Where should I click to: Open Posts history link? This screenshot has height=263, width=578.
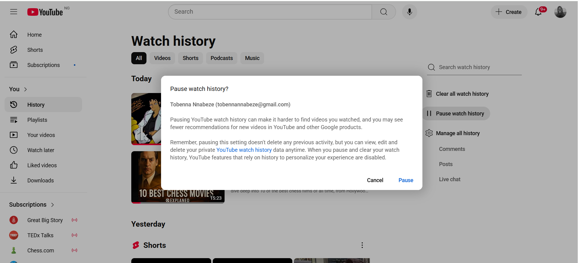coord(446,164)
